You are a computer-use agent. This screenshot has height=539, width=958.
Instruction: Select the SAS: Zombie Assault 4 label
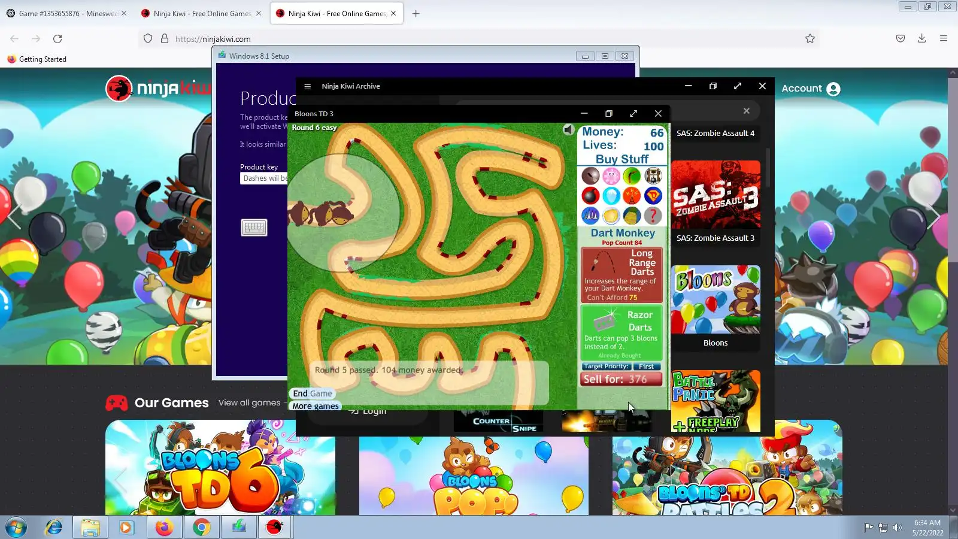click(x=716, y=133)
